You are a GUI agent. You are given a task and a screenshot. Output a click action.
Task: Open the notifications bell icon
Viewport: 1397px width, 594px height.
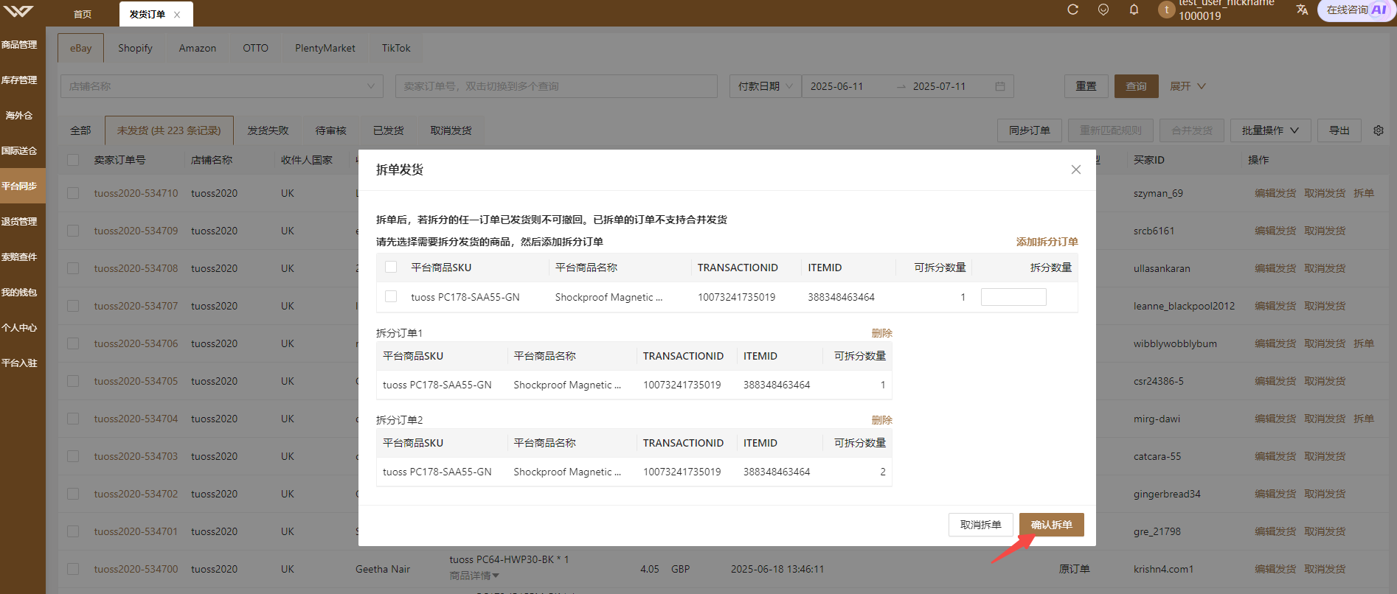click(x=1134, y=10)
